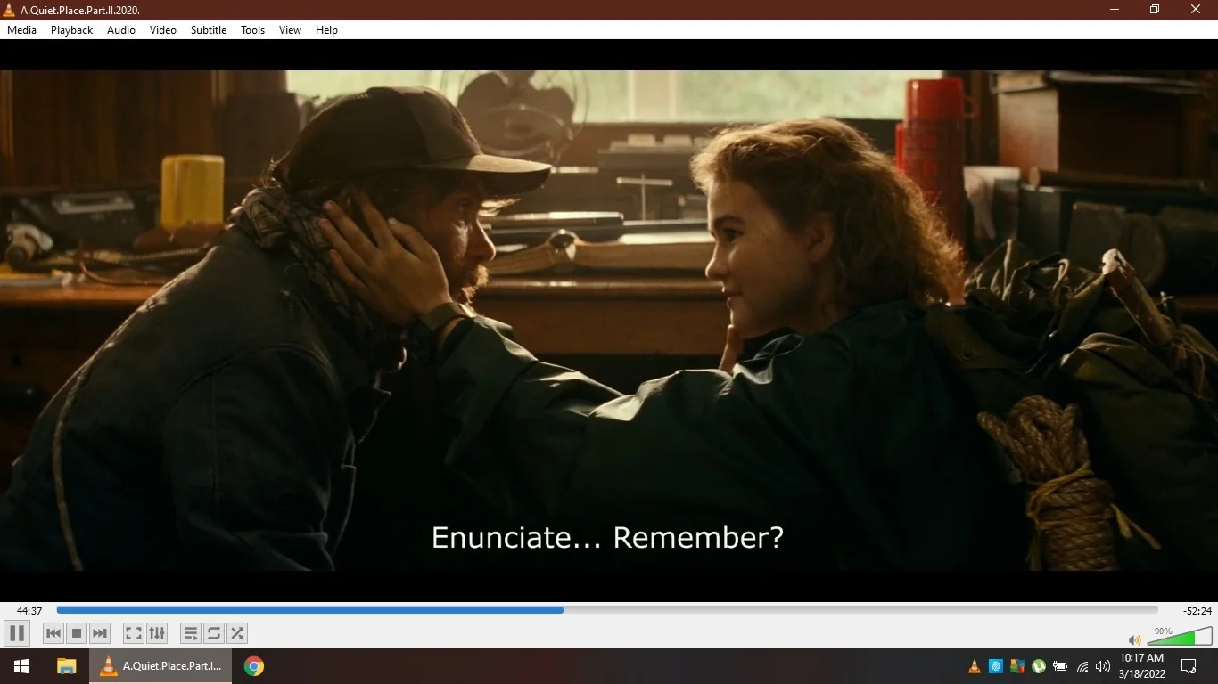Click VLC cone icon in title bar
This screenshot has height=684, width=1218.
[9, 10]
